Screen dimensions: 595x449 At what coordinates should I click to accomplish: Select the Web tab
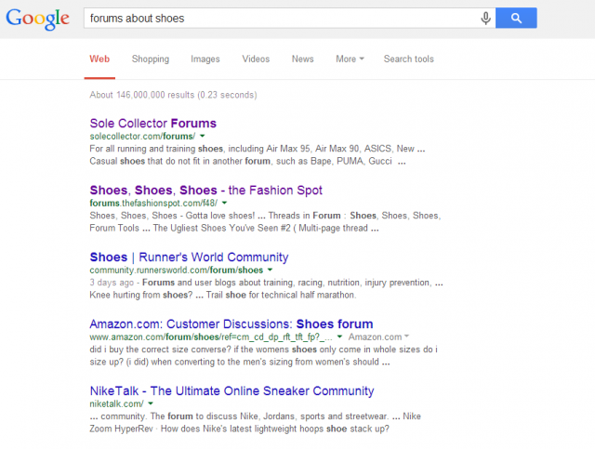pos(99,59)
